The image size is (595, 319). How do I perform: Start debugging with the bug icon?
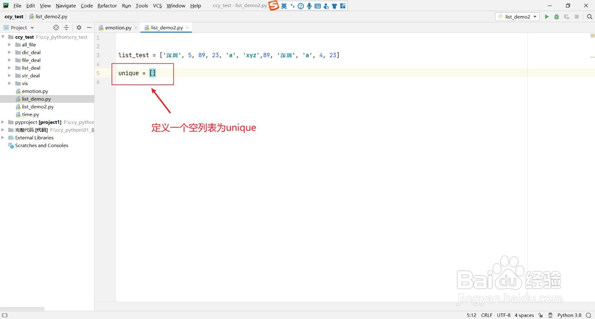click(x=557, y=17)
